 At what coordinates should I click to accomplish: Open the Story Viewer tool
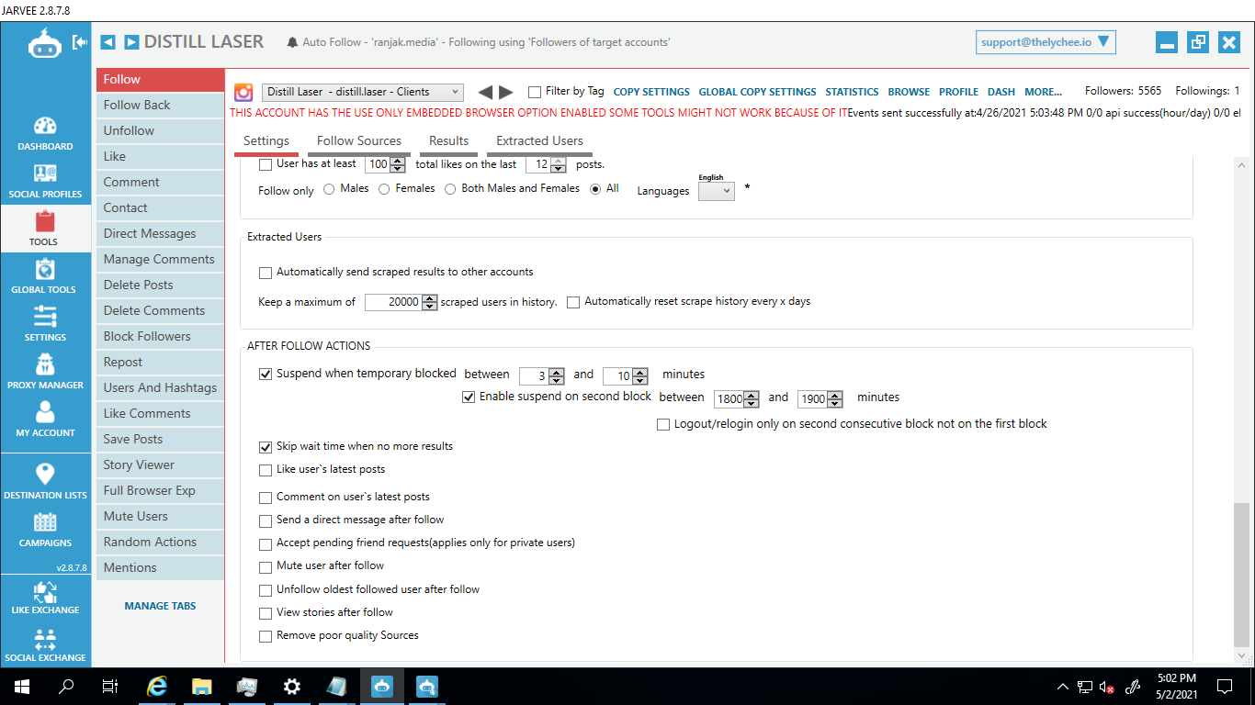coord(160,464)
